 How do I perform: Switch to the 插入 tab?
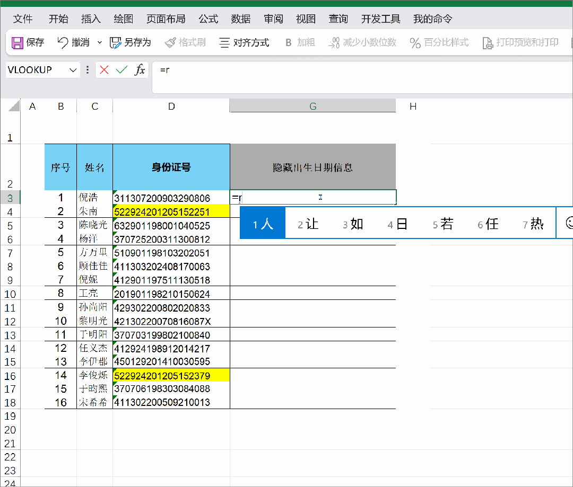[91, 19]
